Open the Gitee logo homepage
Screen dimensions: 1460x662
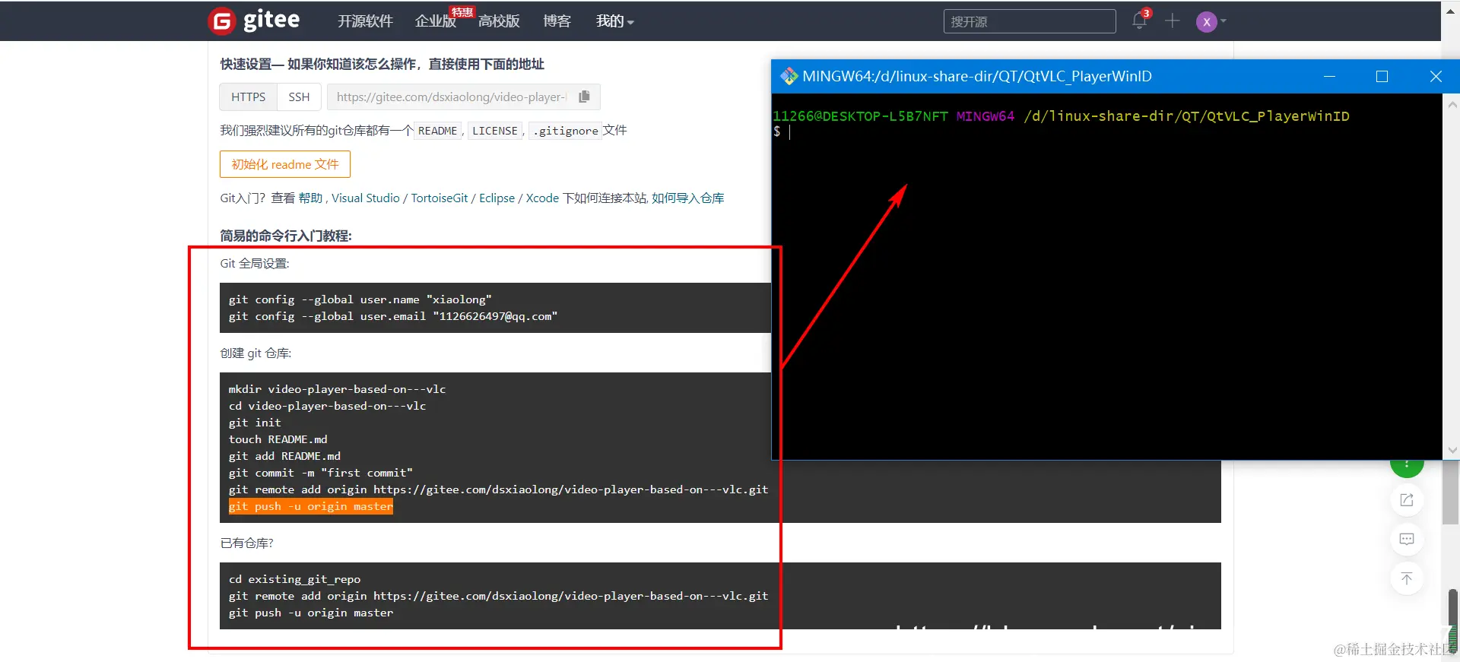254,21
